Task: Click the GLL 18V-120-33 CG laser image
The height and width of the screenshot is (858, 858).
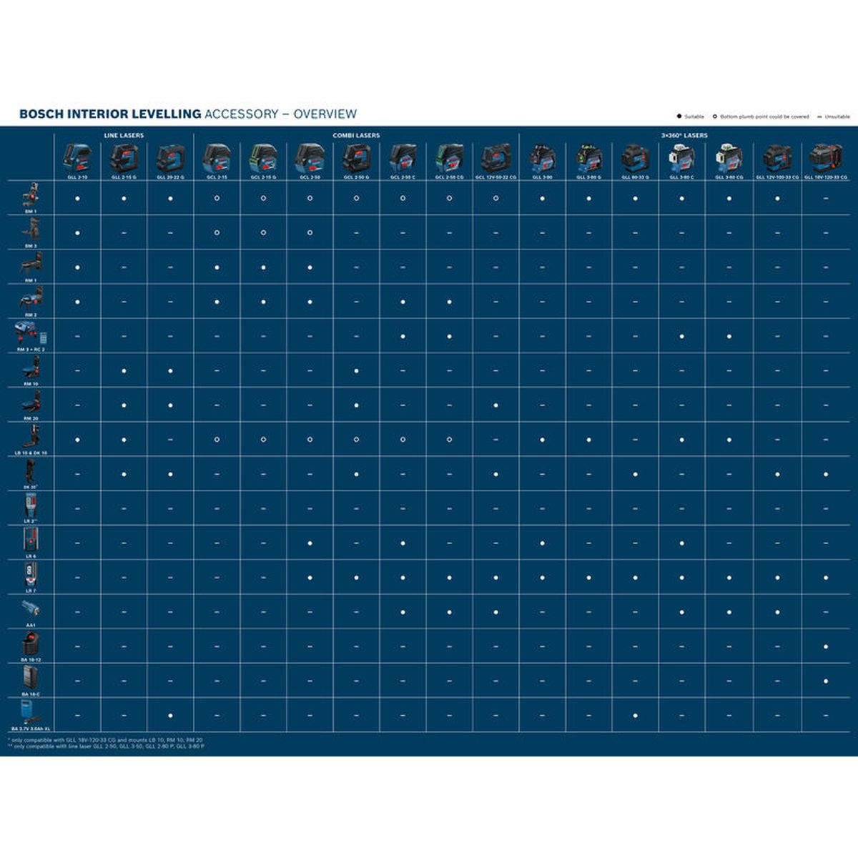Action: (x=826, y=158)
